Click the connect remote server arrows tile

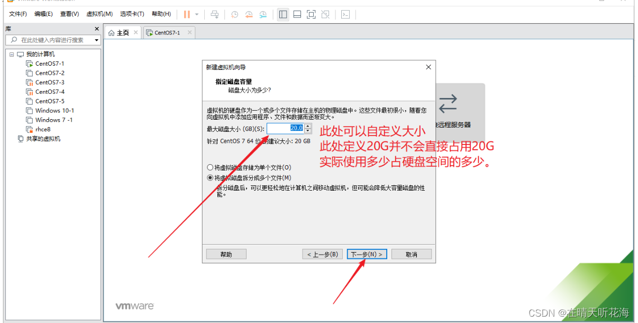click(448, 103)
